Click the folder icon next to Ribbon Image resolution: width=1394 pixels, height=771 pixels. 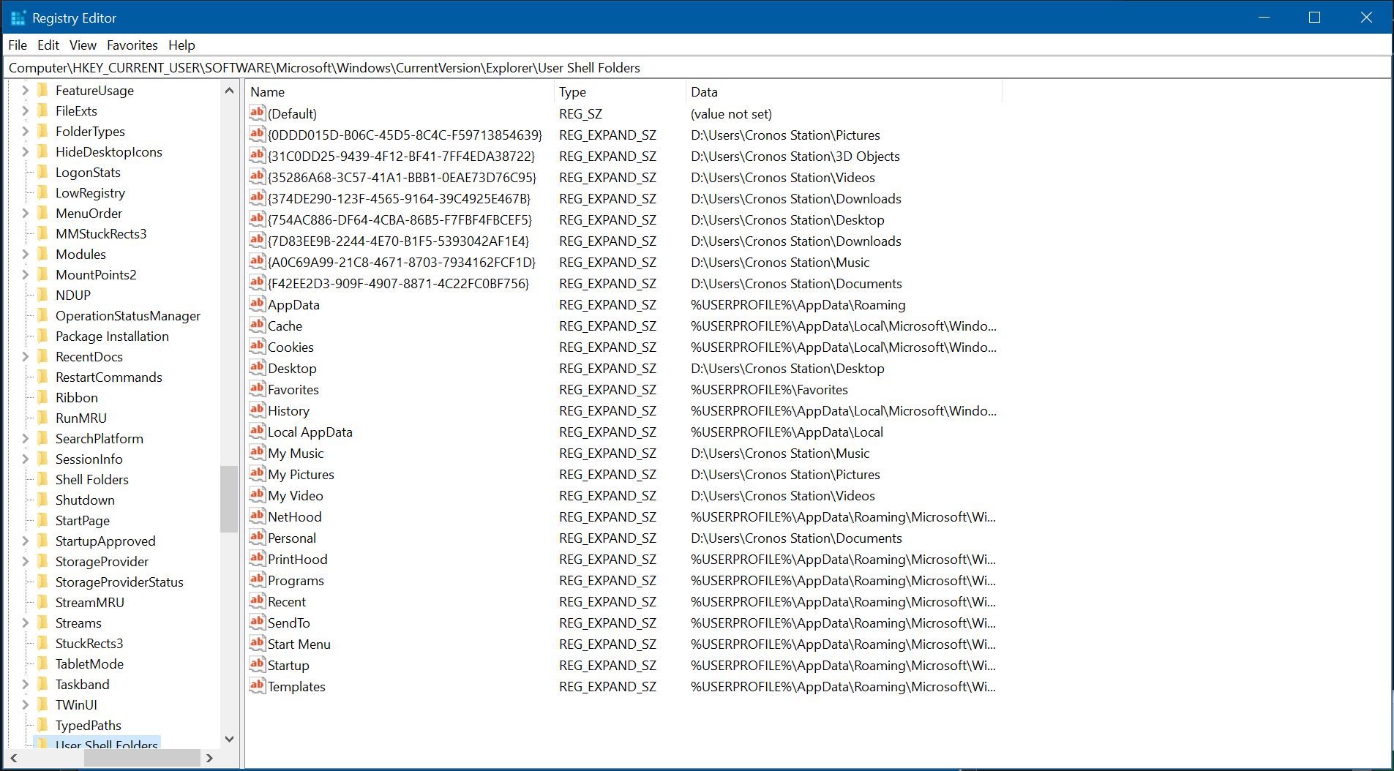click(x=43, y=397)
